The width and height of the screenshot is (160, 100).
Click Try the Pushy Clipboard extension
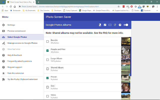pyautogui.click(x=22, y=79)
